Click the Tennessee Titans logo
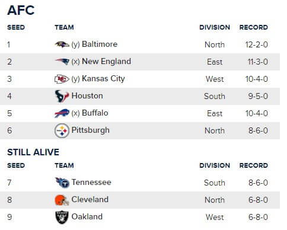287x230 pixels. pos(62,183)
